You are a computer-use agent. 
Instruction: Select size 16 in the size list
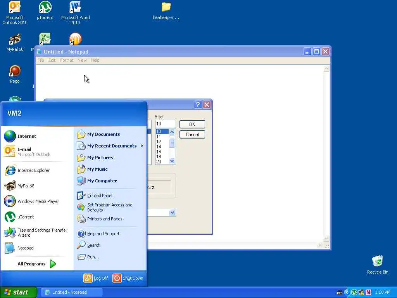pyautogui.click(x=162, y=152)
